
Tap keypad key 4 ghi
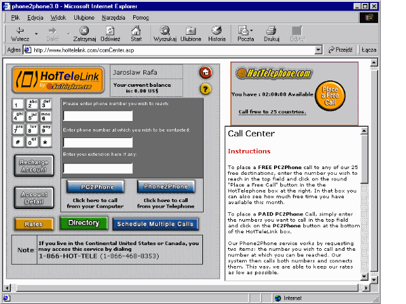[x=18, y=117]
